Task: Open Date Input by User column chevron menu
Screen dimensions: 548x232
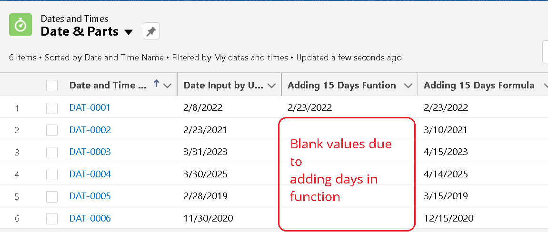Action: click(x=271, y=86)
